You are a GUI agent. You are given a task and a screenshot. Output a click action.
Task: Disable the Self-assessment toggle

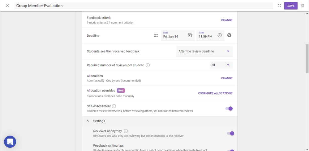tap(229, 109)
